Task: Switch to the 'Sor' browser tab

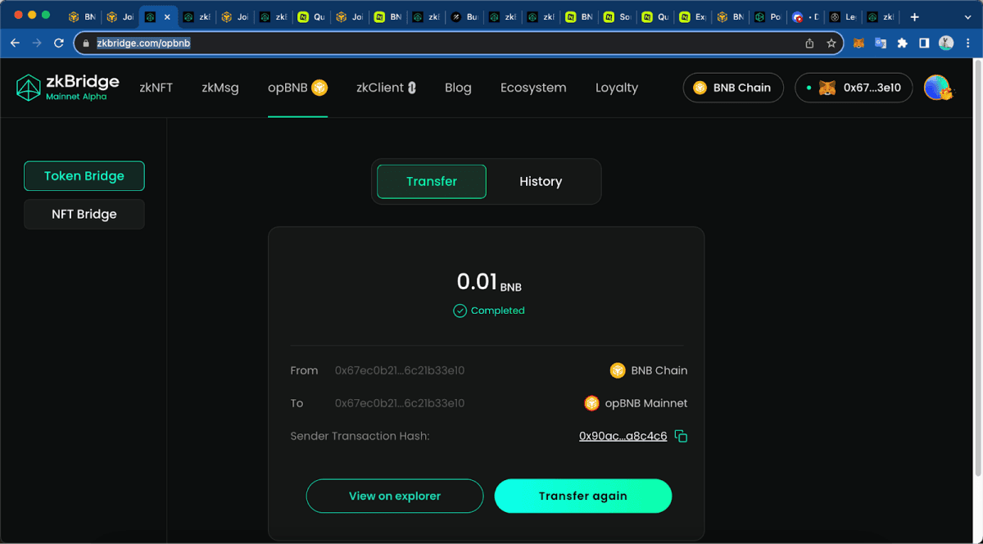Action: (618, 16)
